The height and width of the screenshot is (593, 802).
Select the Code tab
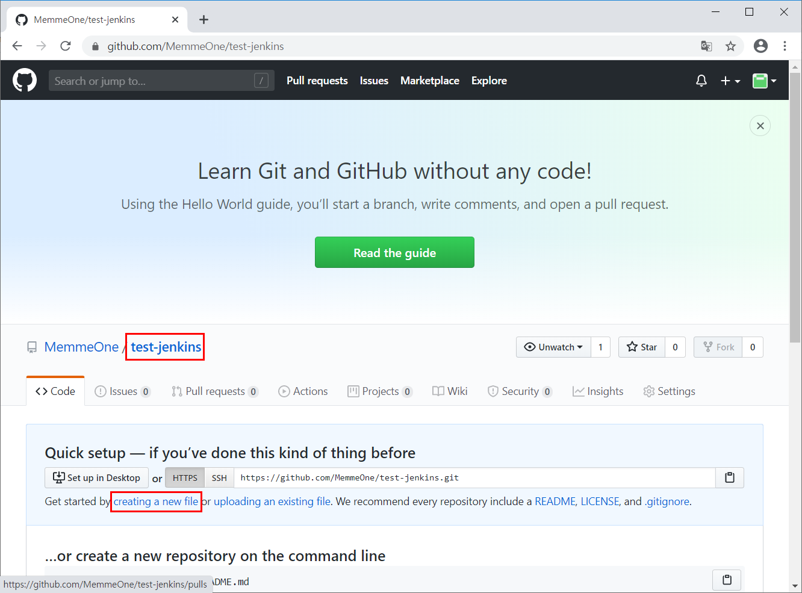pos(55,391)
